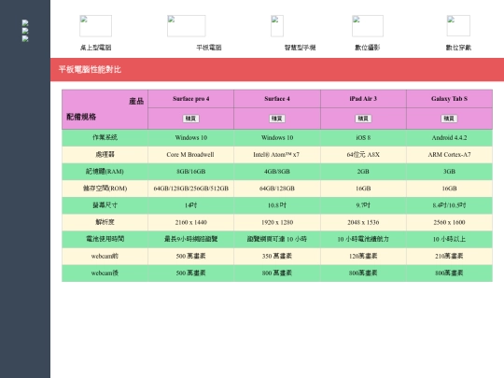The image size is (504, 378).
Task: Click the image icon above 平板電腦
Action: 187,26
